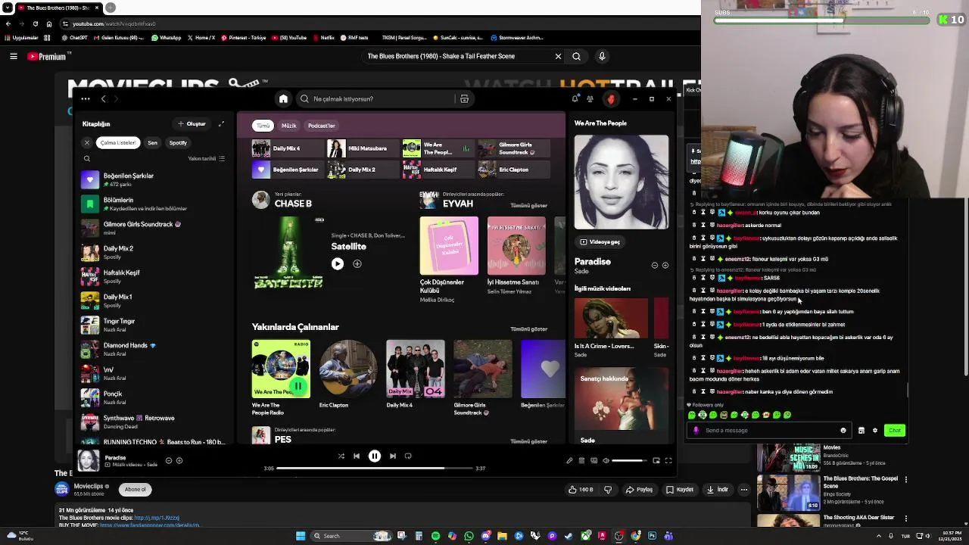Add Paradise via now-playing panel plus icon
The width and height of the screenshot is (969, 545).
(x=665, y=266)
